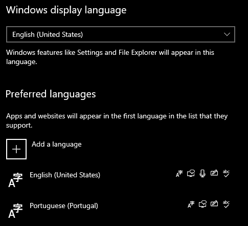This screenshot has height=226, width=248.
Task: Click English's microphone speech recognition icon
Action: [x=202, y=174]
